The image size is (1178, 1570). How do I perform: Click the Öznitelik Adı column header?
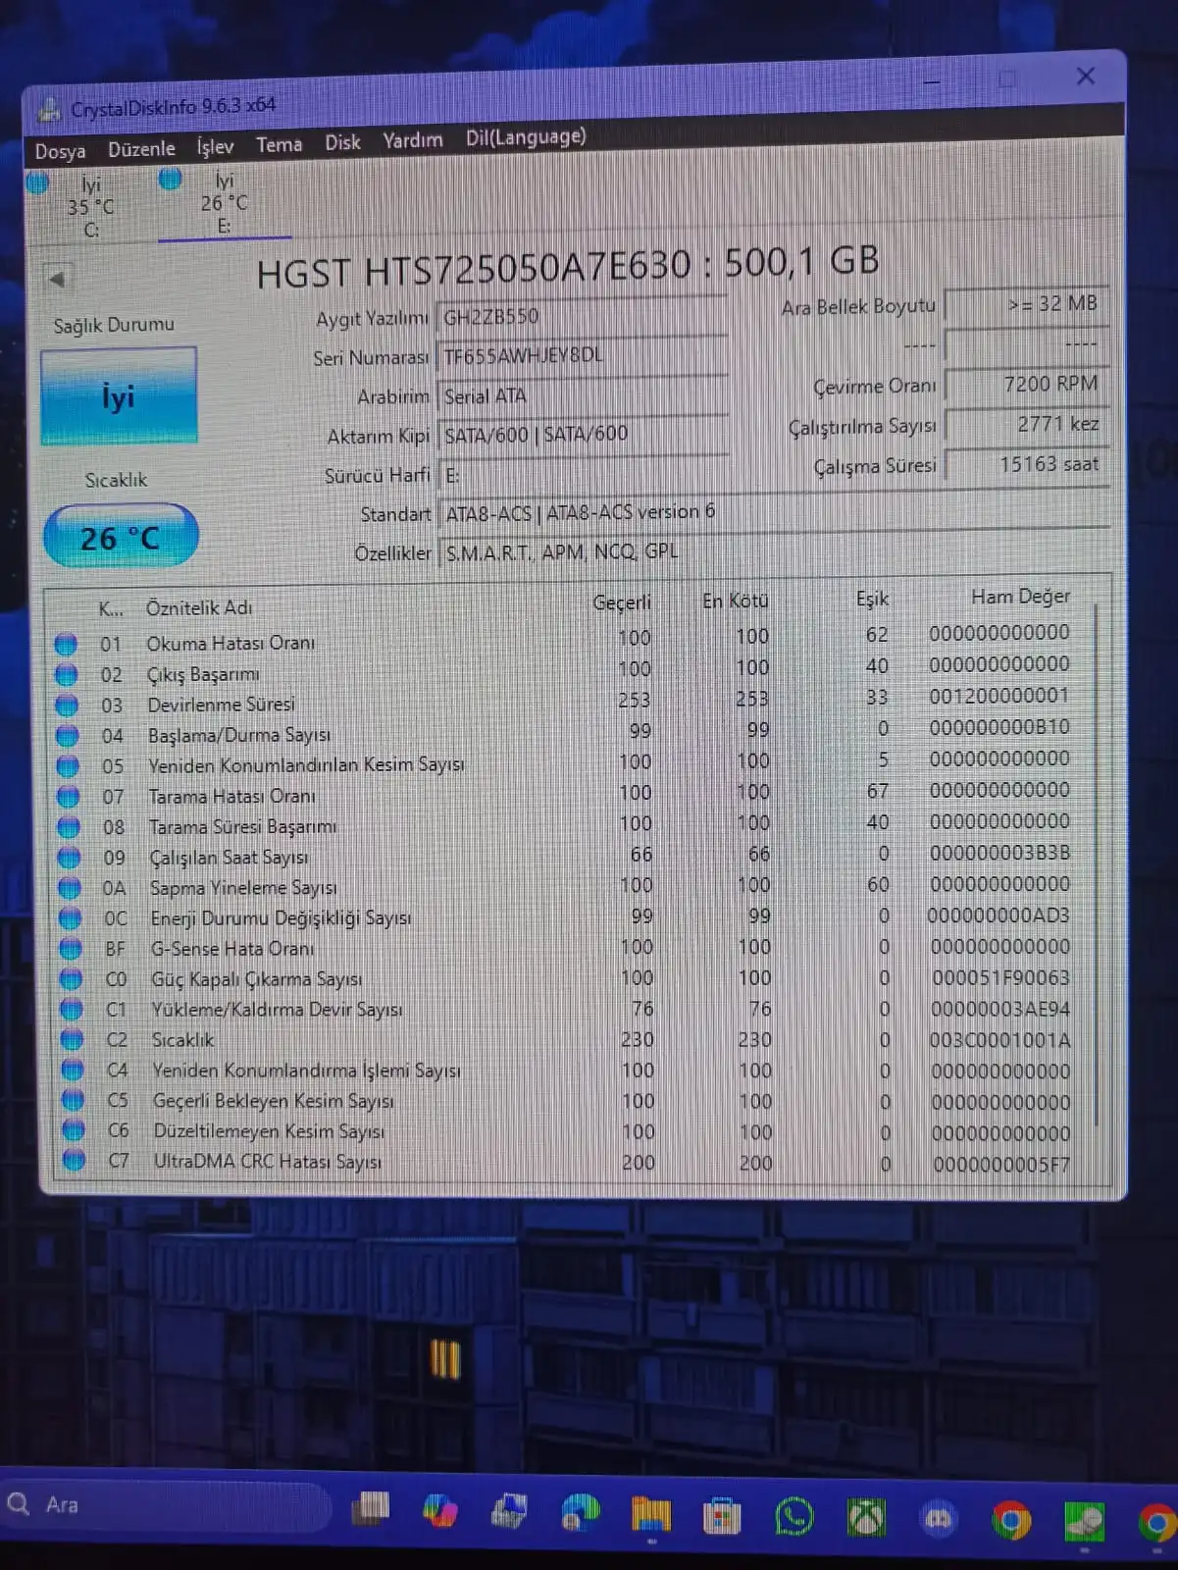pyautogui.click(x=199, y=608)
